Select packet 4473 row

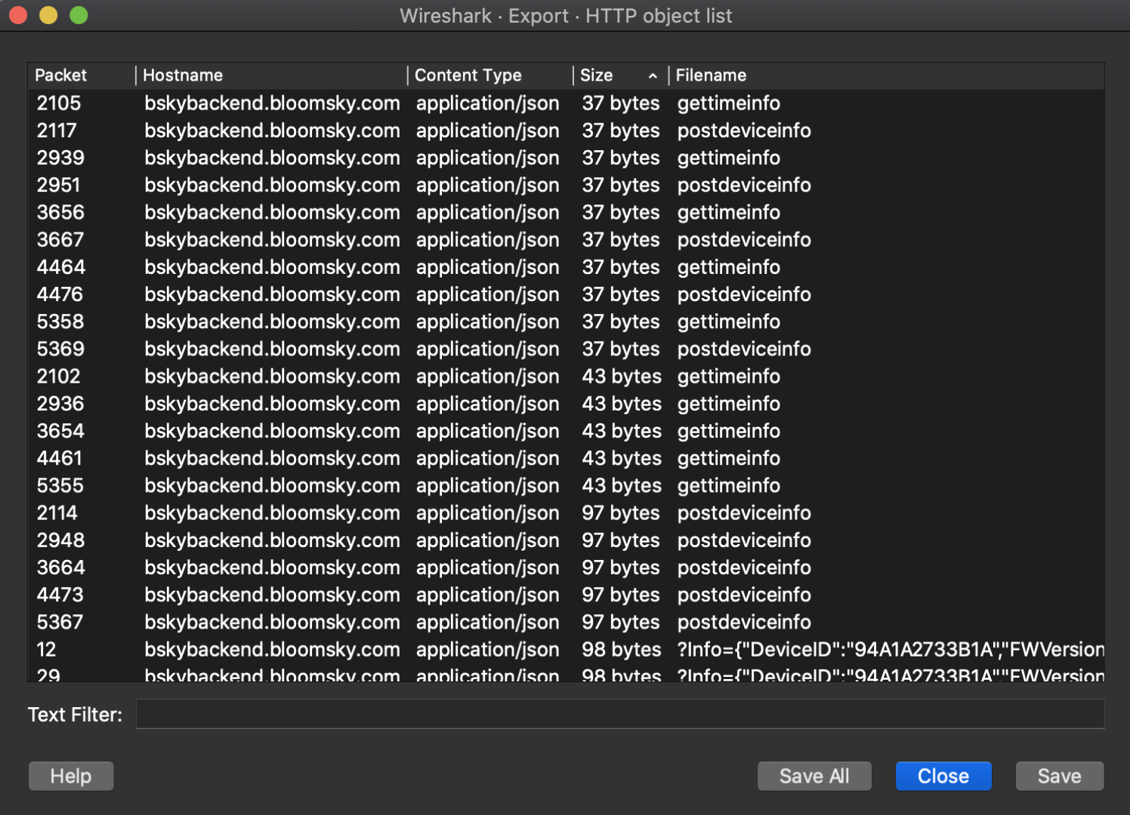(566, 595)
